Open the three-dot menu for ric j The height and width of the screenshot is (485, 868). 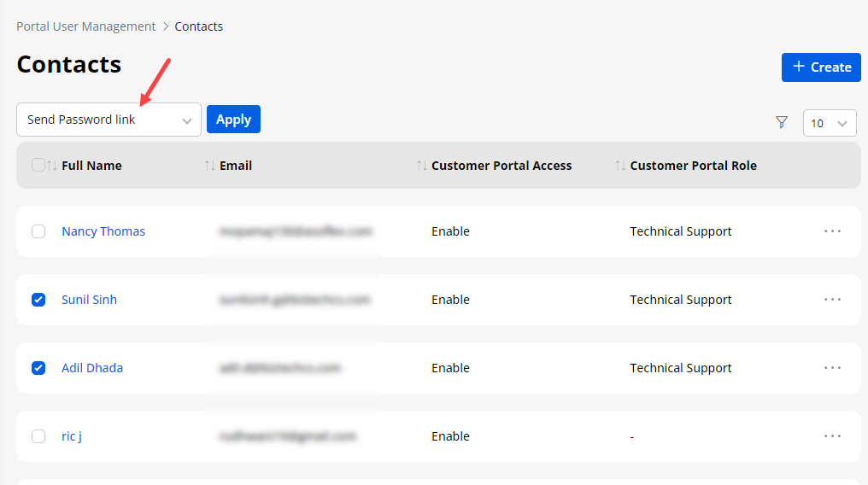832,436
